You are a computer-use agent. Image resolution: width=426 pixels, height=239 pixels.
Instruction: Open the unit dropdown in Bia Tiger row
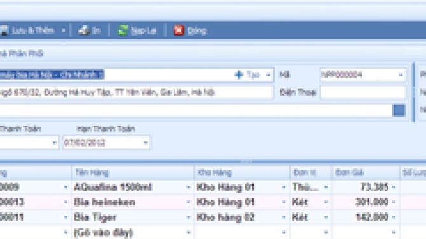pos(326,217)
